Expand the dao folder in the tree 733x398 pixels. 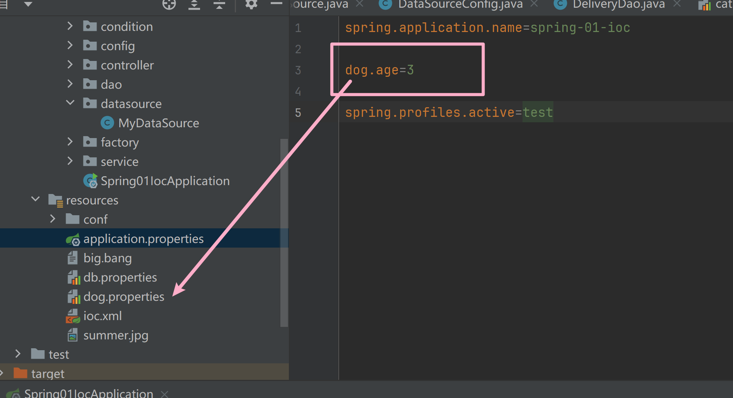pos(70,84)
